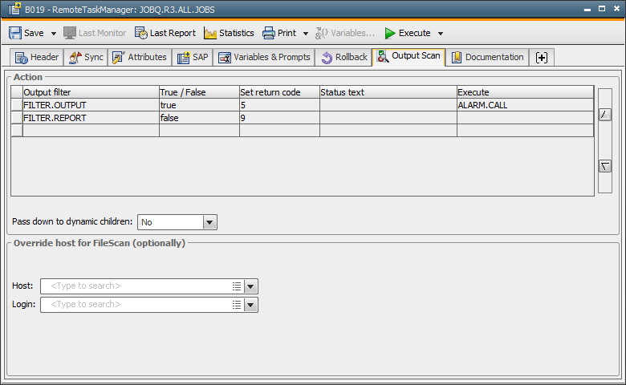The height and width of the screenshot is (385, 626).
Task: Click the Host search input field
Action: [138, 286]
